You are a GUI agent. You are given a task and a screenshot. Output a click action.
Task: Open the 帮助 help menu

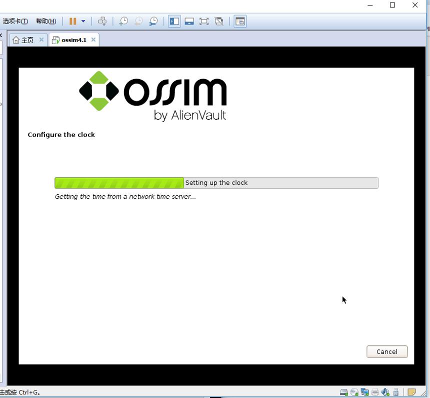[x=46, y=21]
